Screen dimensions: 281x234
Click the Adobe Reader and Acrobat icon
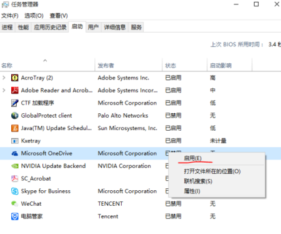coord(14,90)
